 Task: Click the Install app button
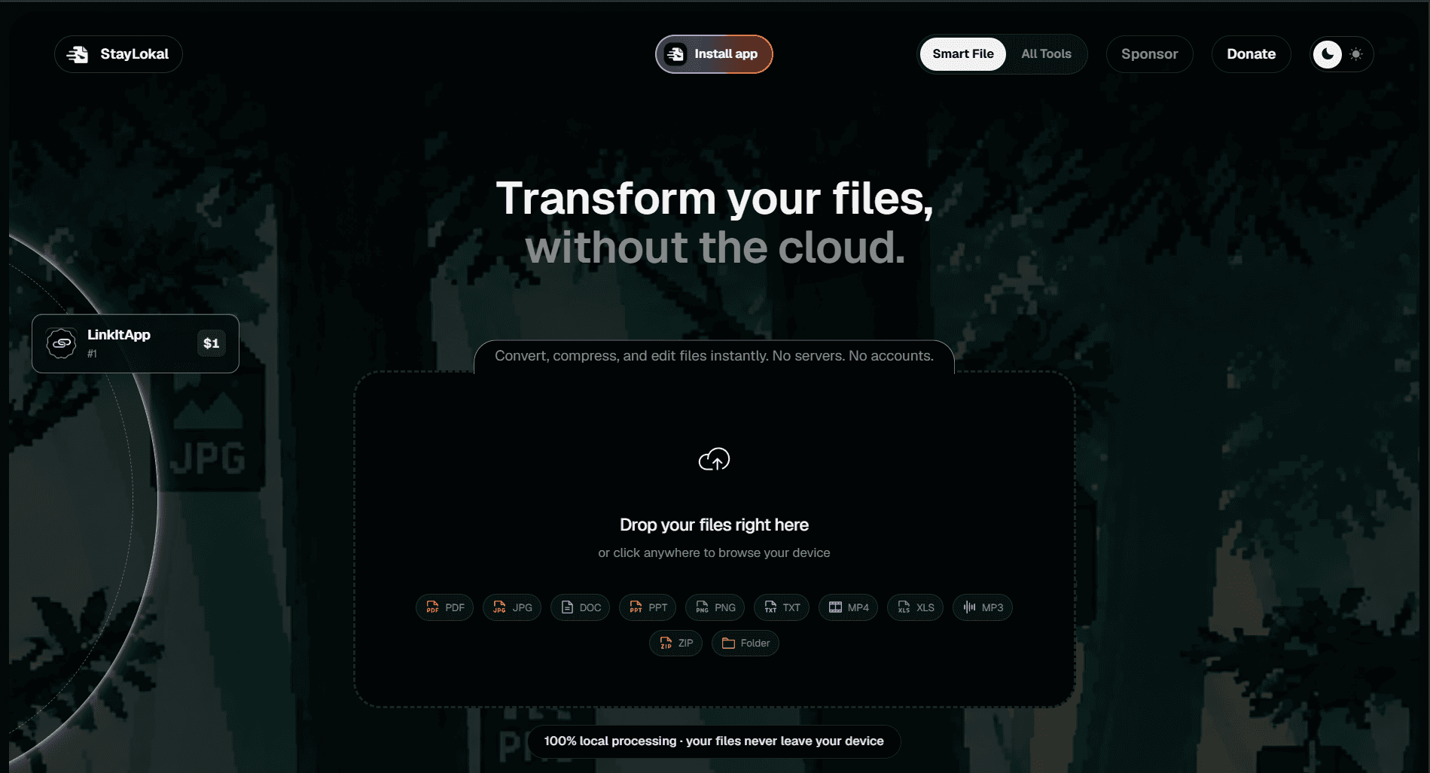pos(714,54)
